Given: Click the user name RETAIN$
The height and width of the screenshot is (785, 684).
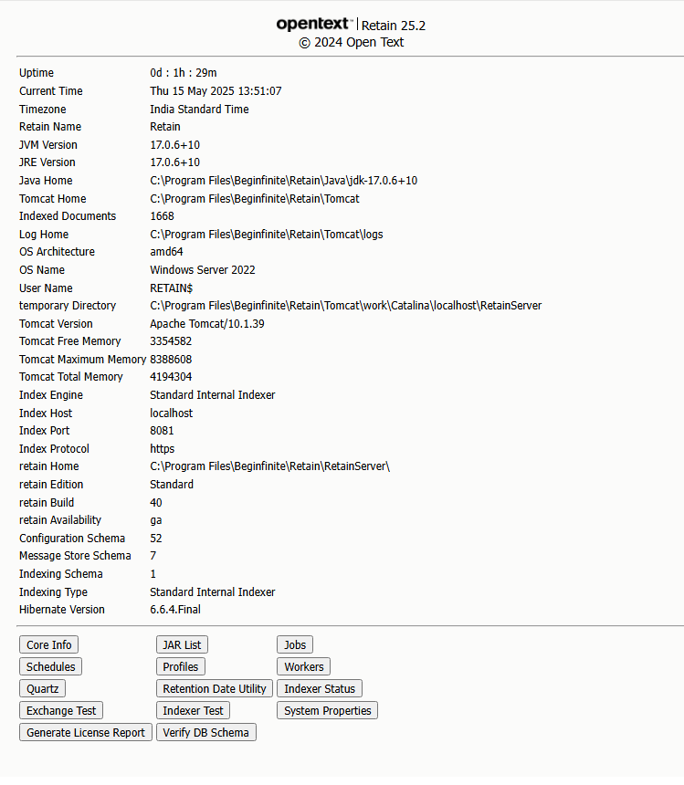Looking at the screenshot, I should [x=172, y=288].
